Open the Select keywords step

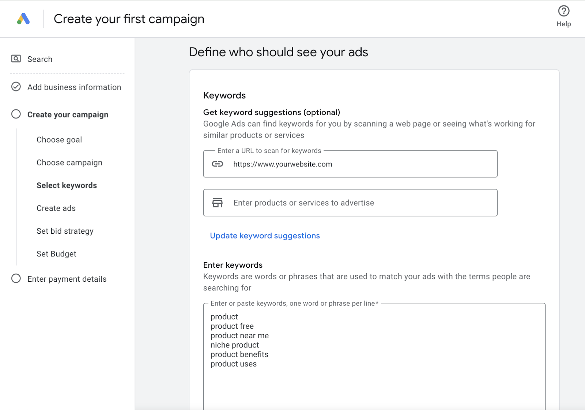tap(67, 185)
